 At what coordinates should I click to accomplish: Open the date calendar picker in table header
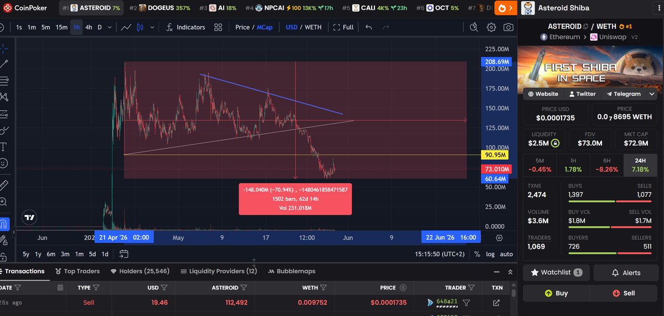(60, 288)
